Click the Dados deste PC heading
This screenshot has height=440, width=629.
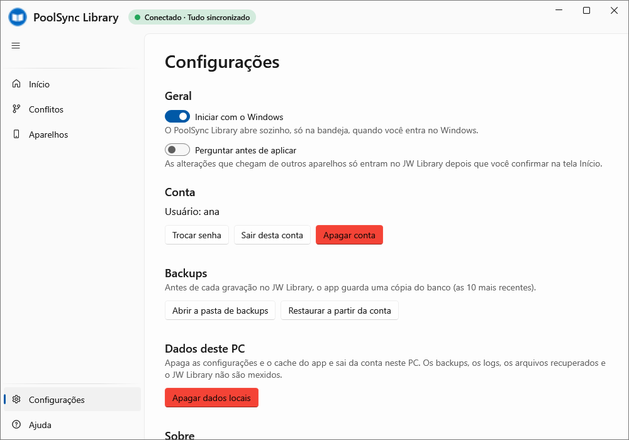pyautogui.click(x=204, y=349)
